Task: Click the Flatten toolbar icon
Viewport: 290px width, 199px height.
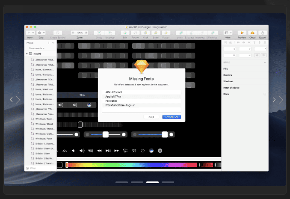Action: click(166, 33)
